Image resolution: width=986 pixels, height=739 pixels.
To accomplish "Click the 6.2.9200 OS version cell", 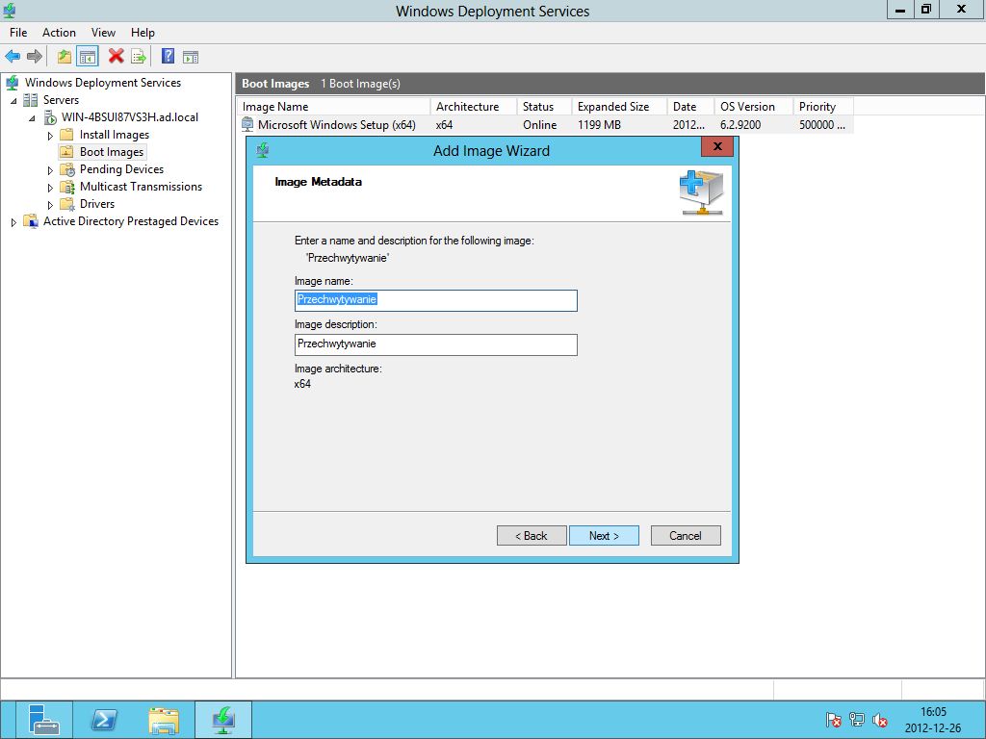I will pyautogui.click(x=740, y=125).
